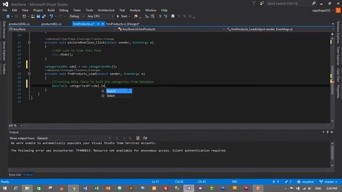Click the Save All icon
The image size is (342, 192).
[x=44, y=17]
